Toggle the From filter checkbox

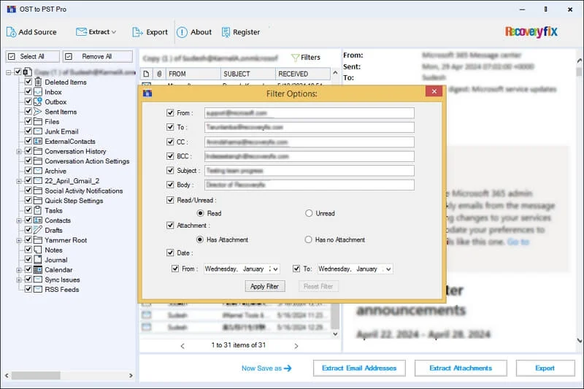pos(170,112)
